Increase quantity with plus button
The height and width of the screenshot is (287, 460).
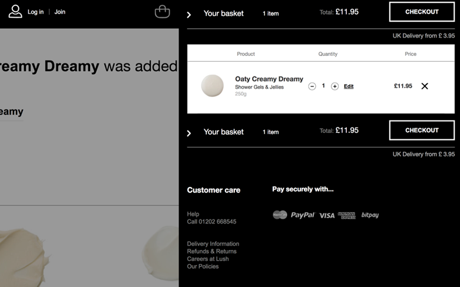click(335, 86)
